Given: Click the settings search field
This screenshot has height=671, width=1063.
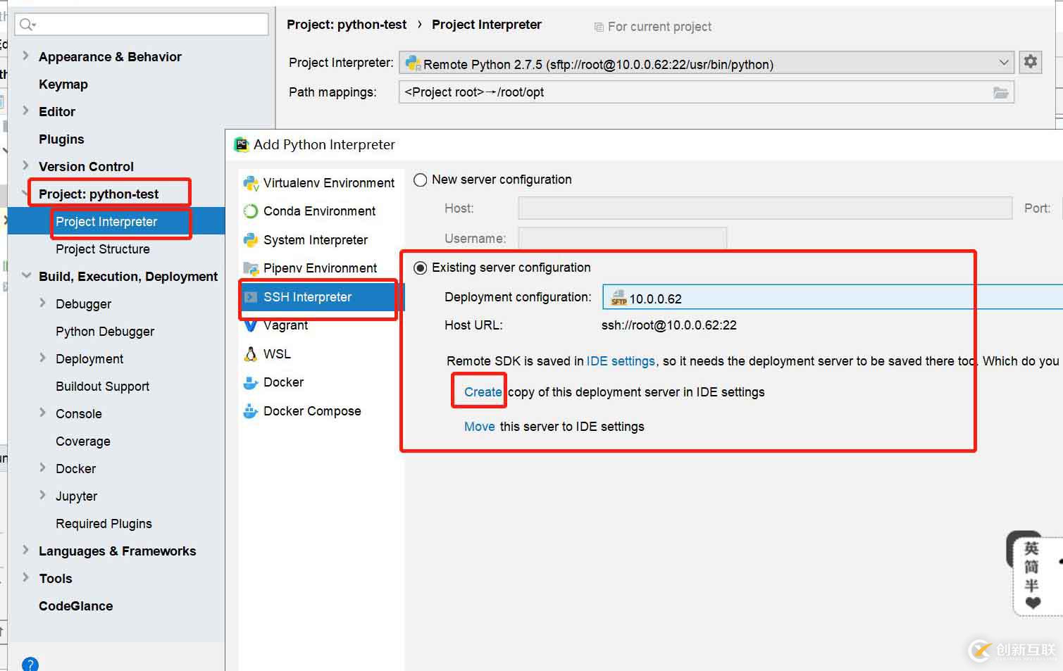Looking at the screenshot, I should pyautogui.click(x=141, y=25).
